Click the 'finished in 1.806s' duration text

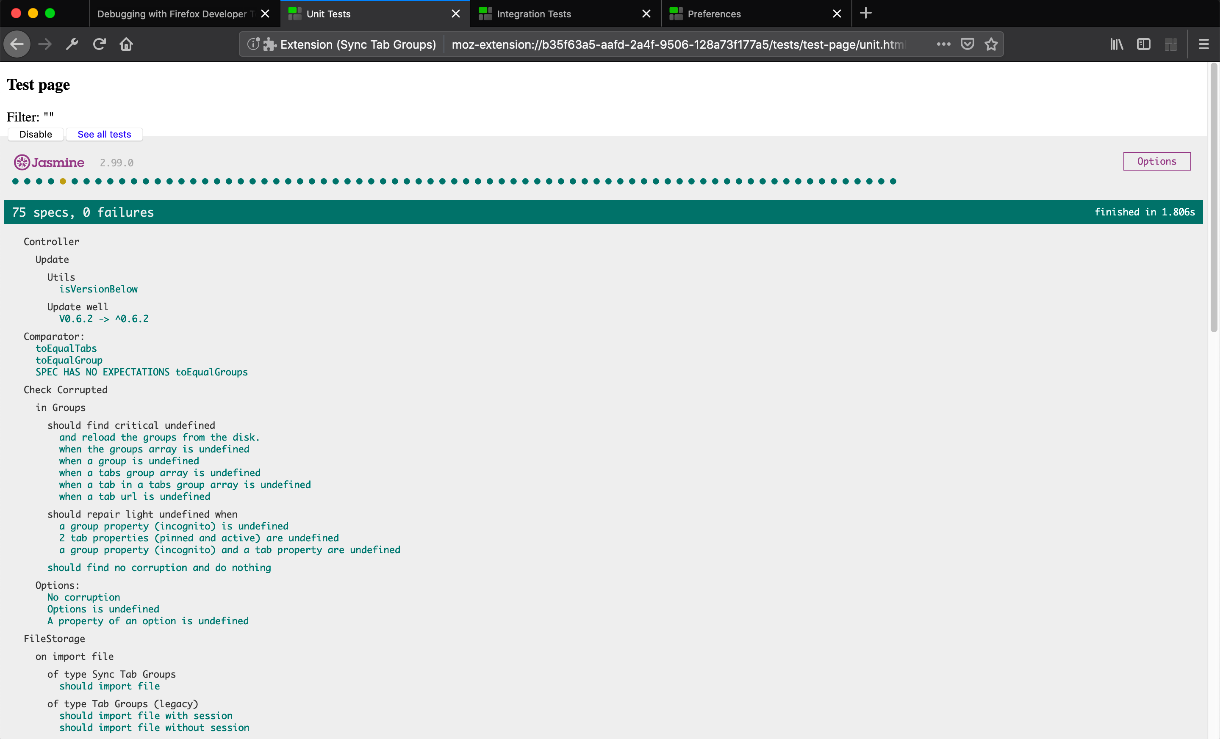[x=1145, y=212]
